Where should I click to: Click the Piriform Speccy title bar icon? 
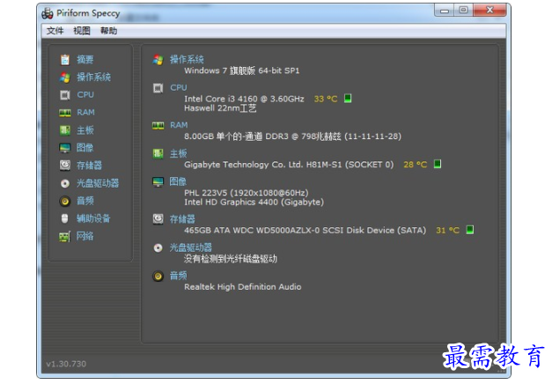(48, 14)
